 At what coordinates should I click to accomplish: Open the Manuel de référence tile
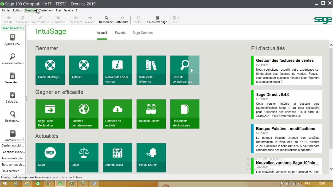pos(151,70)
